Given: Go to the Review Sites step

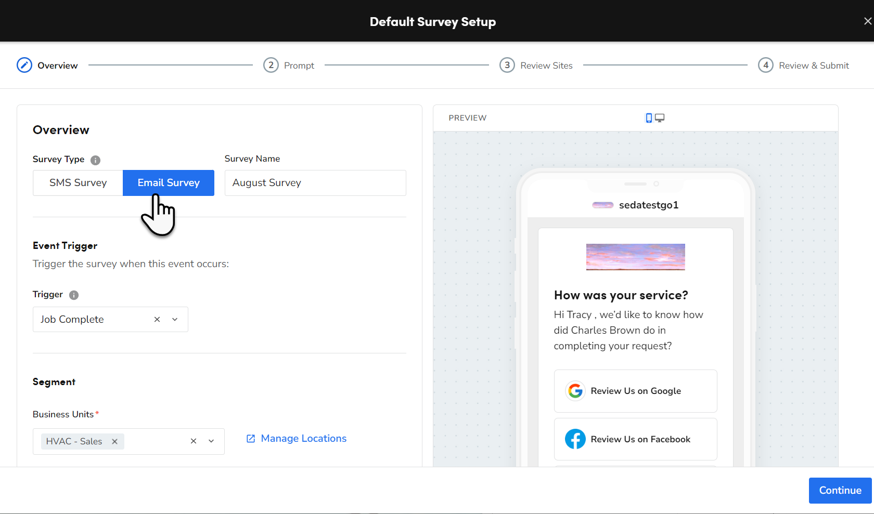Looking at the screenshot, I should pos(536,65).
